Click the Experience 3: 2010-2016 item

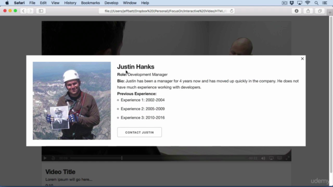(x=143, y=118)
